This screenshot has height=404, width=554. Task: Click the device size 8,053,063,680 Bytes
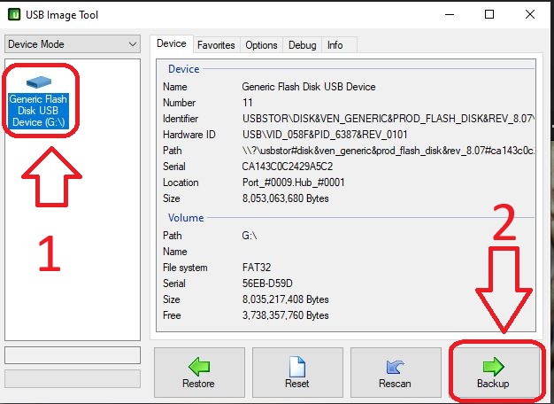[x=286, y=198]
